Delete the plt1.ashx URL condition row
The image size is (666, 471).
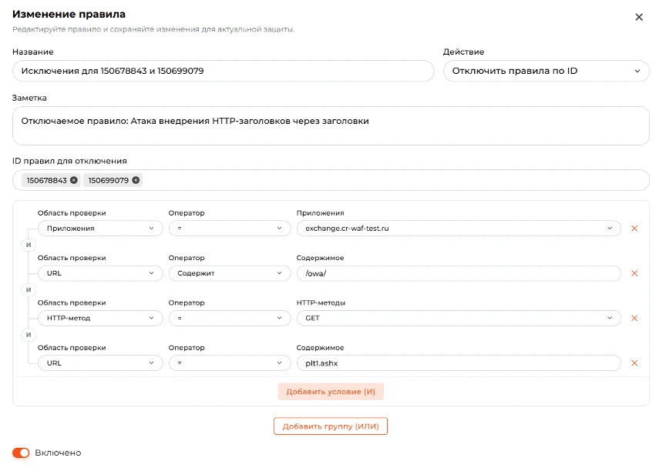634,363
